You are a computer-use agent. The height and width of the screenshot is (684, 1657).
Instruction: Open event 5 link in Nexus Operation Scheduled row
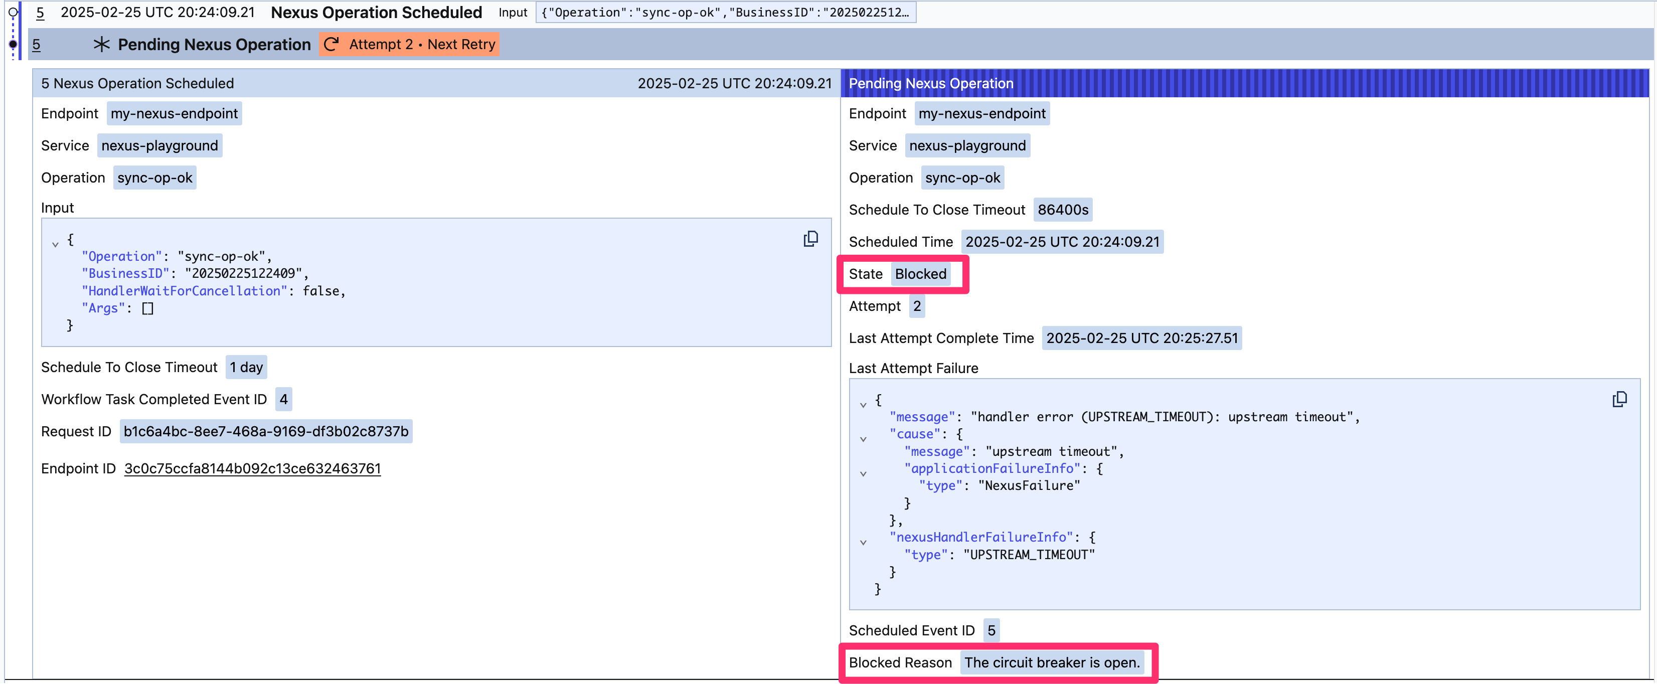[x=40, y=12]
